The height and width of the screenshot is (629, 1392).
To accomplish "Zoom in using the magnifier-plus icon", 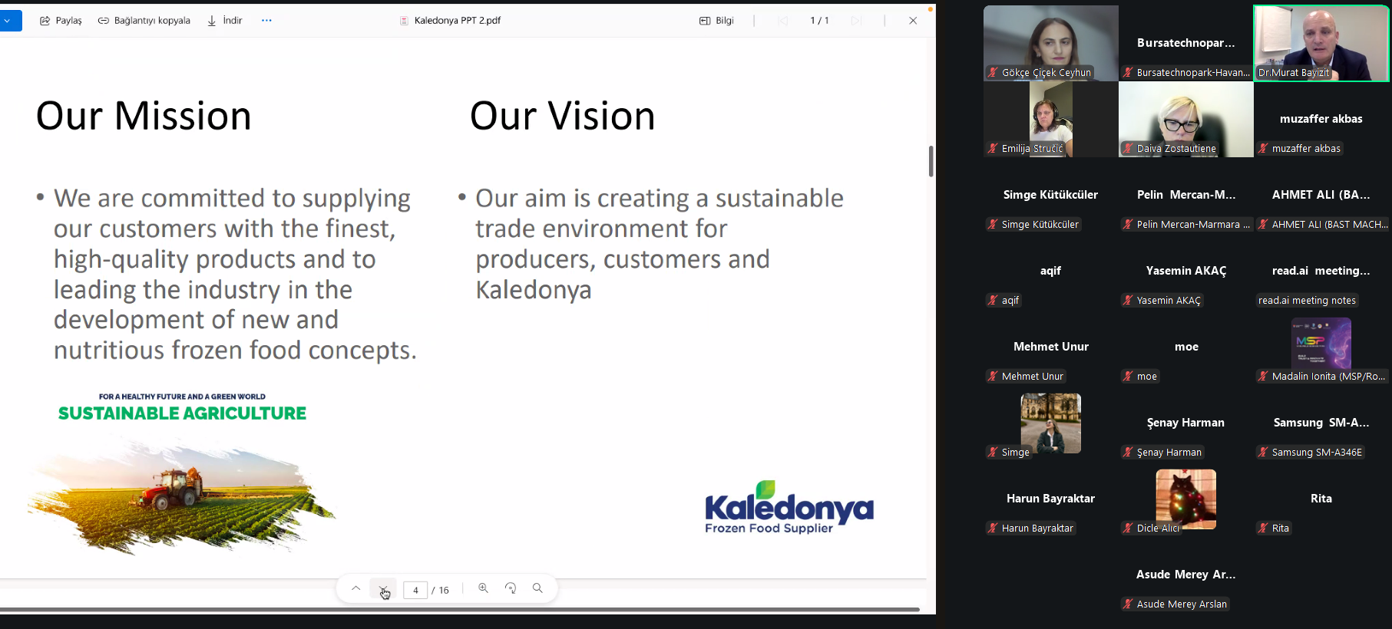I will click(483, 588).
